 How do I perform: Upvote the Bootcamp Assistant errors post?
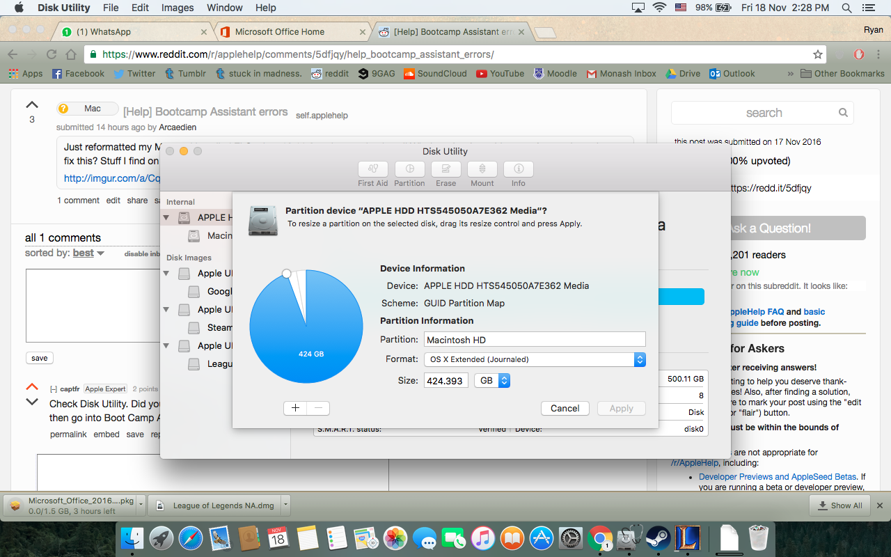(32, 105)
